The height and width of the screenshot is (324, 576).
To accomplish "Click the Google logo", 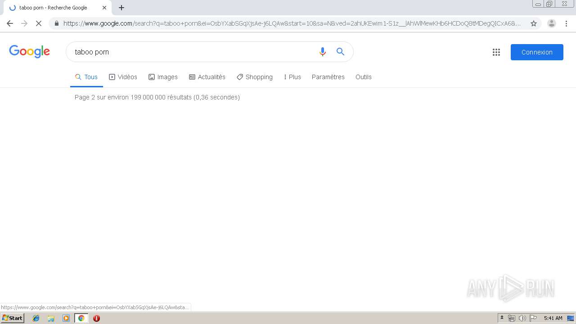I will [30, 52].
